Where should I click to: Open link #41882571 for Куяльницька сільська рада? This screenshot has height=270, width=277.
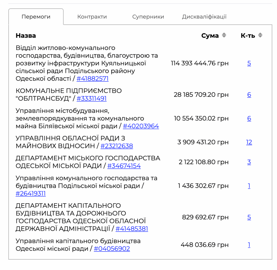93,79
